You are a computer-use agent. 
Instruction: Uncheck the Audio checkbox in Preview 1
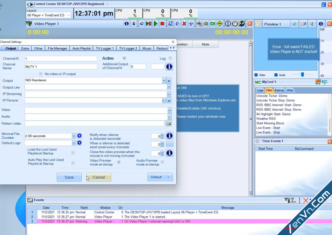[276, 75]
